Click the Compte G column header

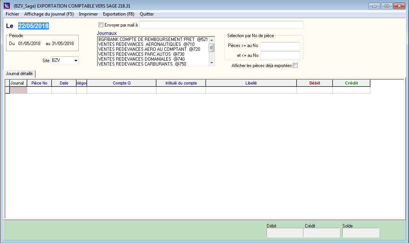click(122, 83)
